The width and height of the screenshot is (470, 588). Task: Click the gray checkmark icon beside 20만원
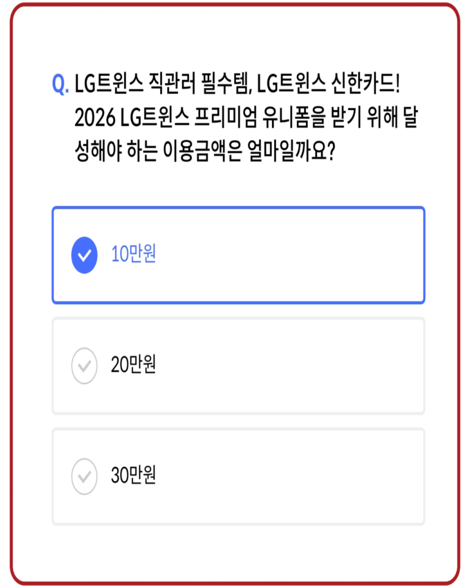84,365
